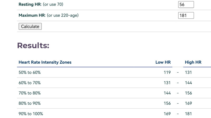Select the 80% to 90% zone row
The height and width of the screenshot is (118, 211).
114,103
